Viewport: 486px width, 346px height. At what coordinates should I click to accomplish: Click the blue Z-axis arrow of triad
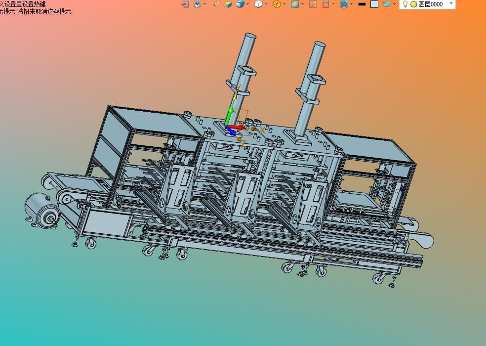pos(231,131)
